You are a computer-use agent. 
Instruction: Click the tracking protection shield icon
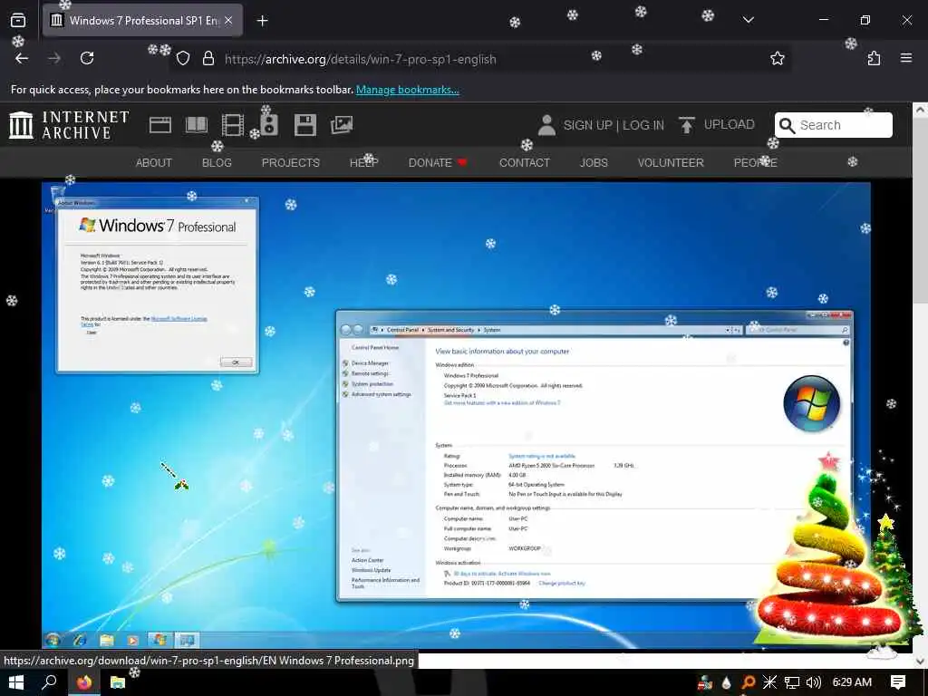[183, 59]
